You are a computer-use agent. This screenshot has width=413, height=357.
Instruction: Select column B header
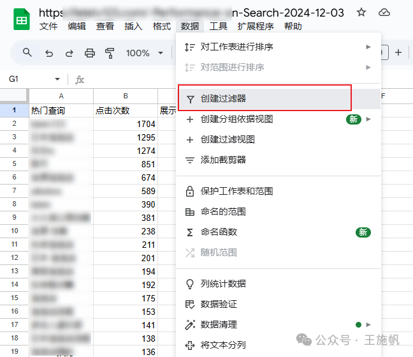tap(126, 96)
